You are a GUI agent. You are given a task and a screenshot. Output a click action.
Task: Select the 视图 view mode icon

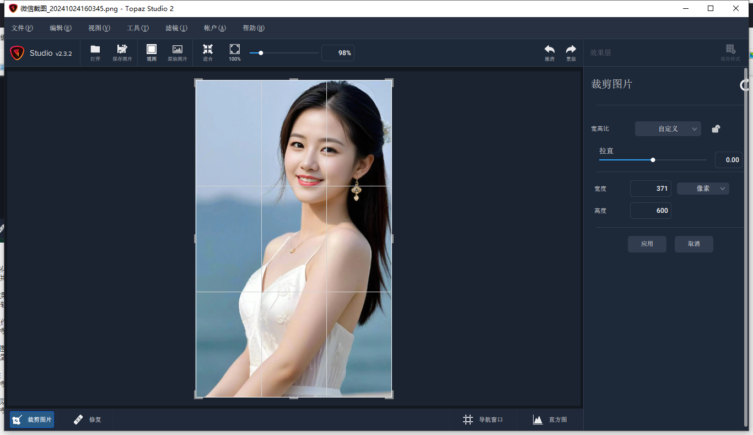(x=152, y=50)
